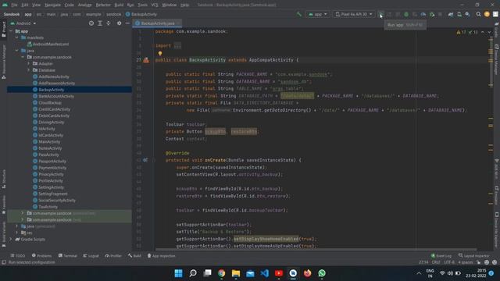Click the user account avatar icon
The width and height of the screenshot is (500, 281).
[487, 14]
